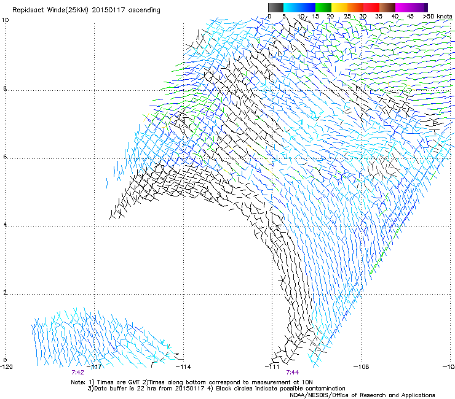Click the '4' latitude axis label
455x399 pixels.
(x=5, y=225)
